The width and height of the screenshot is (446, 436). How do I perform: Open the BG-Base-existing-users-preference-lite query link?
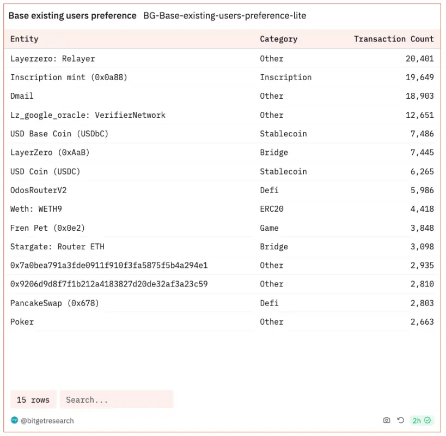[224, 16]
